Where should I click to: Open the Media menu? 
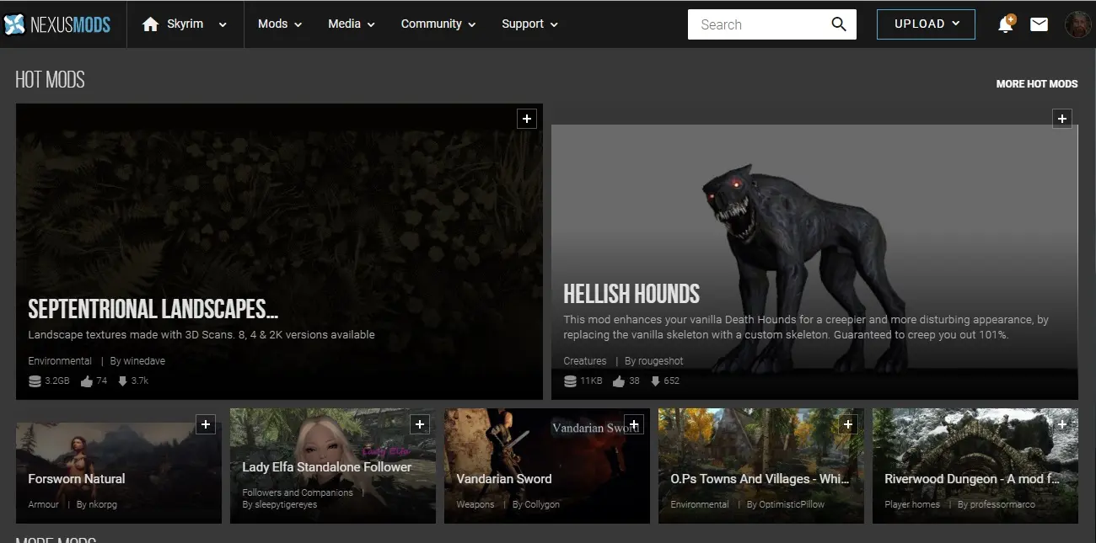[352, 24]
